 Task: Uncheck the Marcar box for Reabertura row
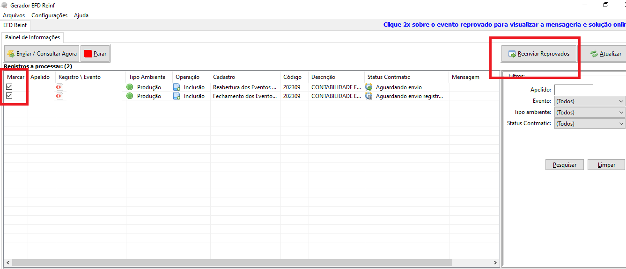point(9,87)
